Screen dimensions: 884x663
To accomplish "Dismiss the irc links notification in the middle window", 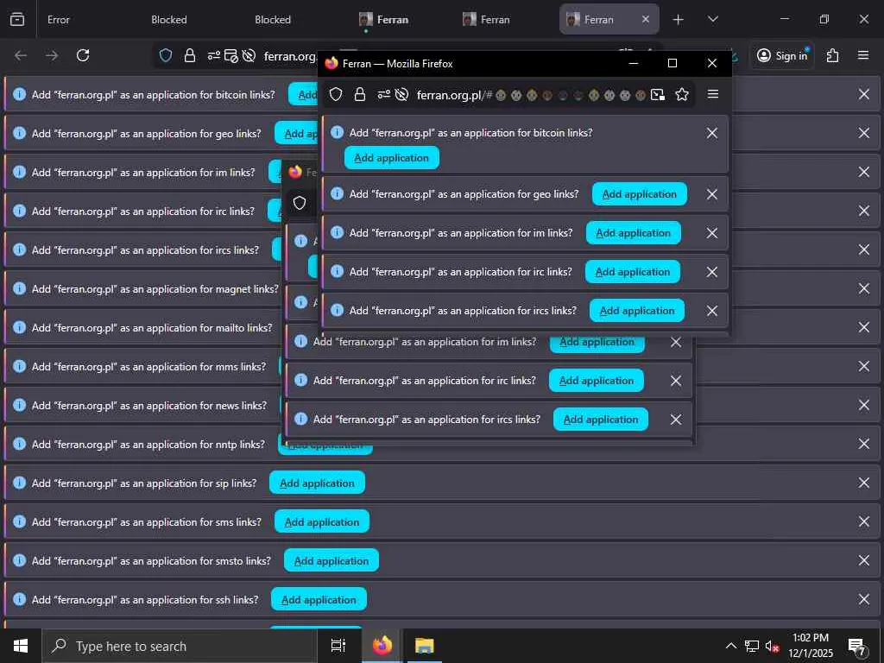I will (676, 381).
